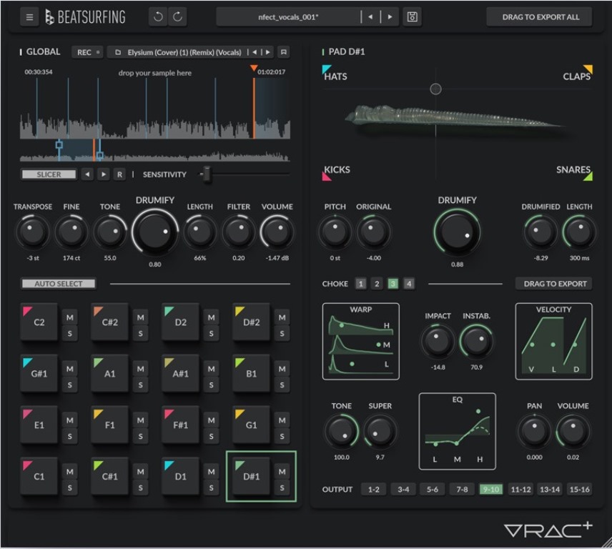Select choke group 2
The width and height of the screenshot is (612, 549).
(x=377, y=284)
